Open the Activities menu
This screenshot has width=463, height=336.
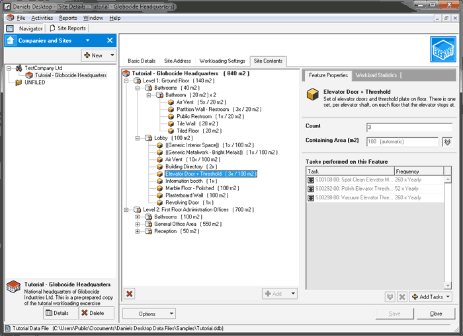(42, 18)
